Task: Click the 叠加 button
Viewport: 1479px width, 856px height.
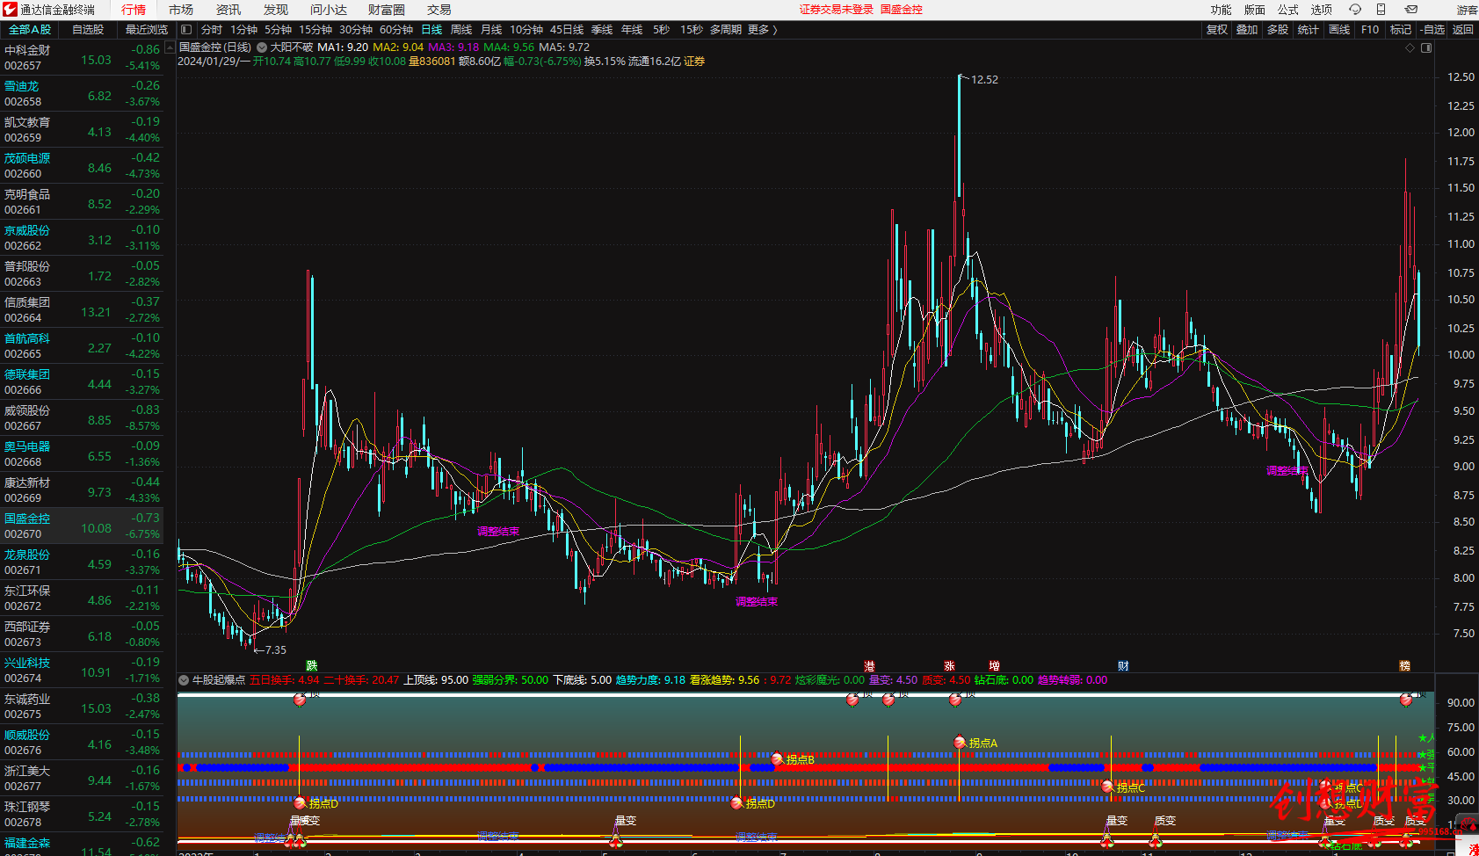Action: pyautogui.click(x=1247, y=30)
